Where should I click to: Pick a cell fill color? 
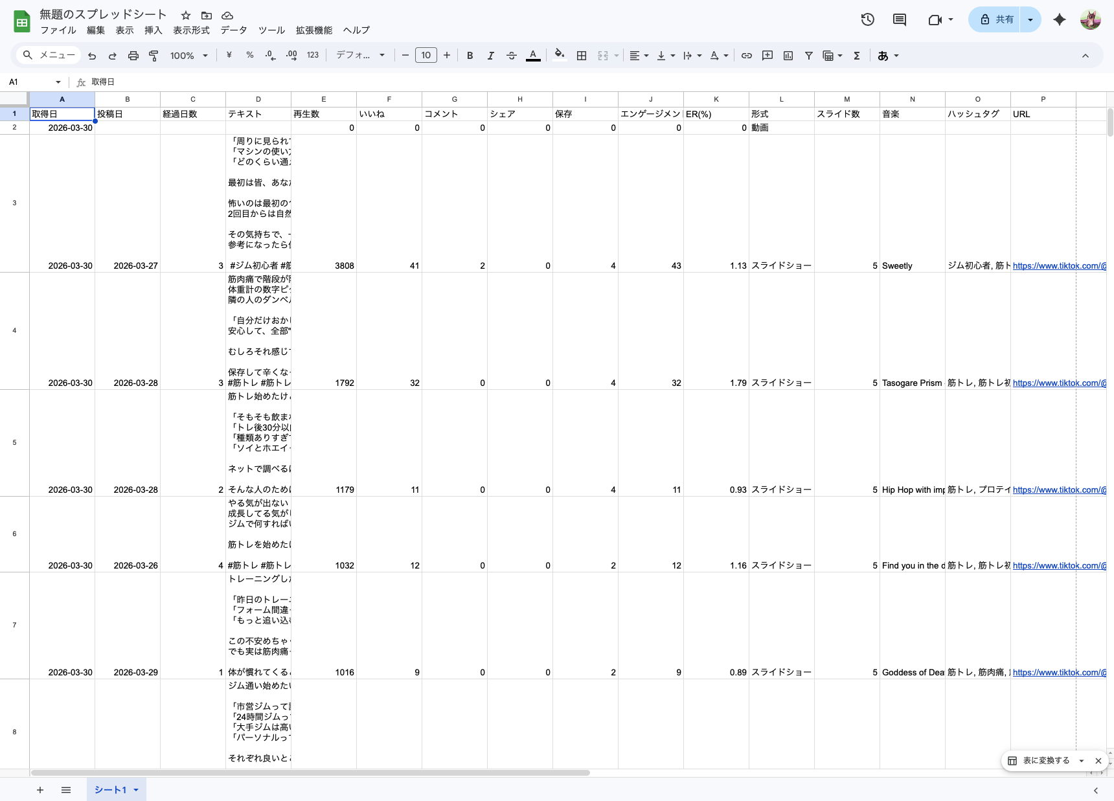560,56
